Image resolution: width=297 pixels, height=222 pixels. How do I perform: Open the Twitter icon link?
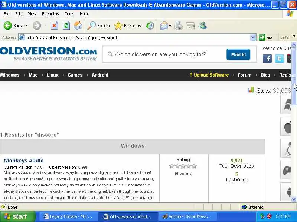coord(280,58)
